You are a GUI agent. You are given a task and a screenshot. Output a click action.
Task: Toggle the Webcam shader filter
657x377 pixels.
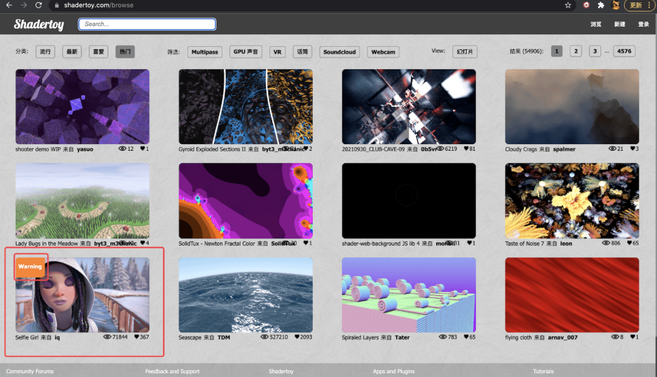point(383,52)
